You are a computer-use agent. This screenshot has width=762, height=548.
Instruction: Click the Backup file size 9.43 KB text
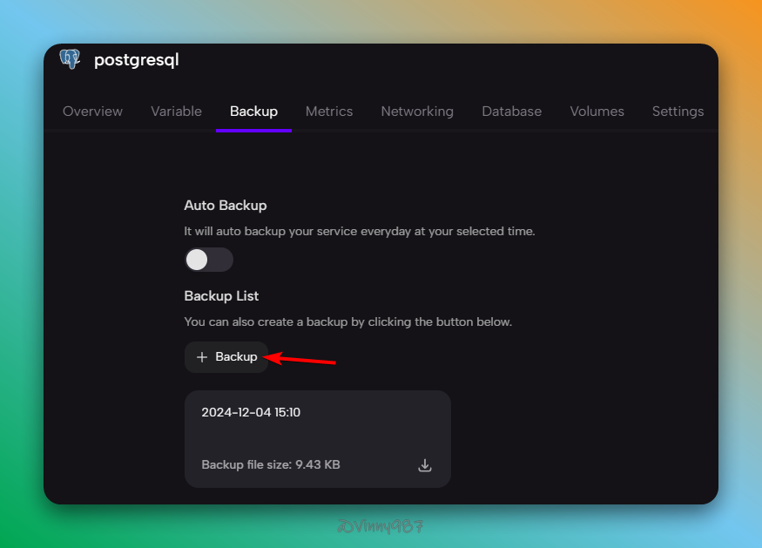point(271,465)
